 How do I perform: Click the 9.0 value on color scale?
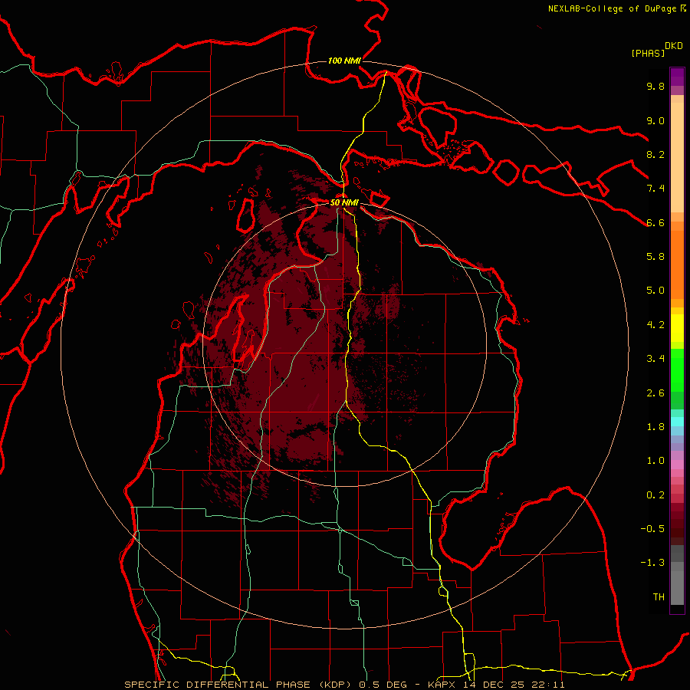[655, 120]
